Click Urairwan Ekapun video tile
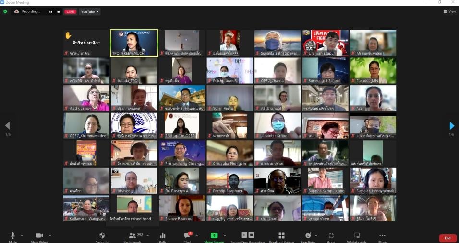Screen dimensions: 459x243 click(325, 43)
